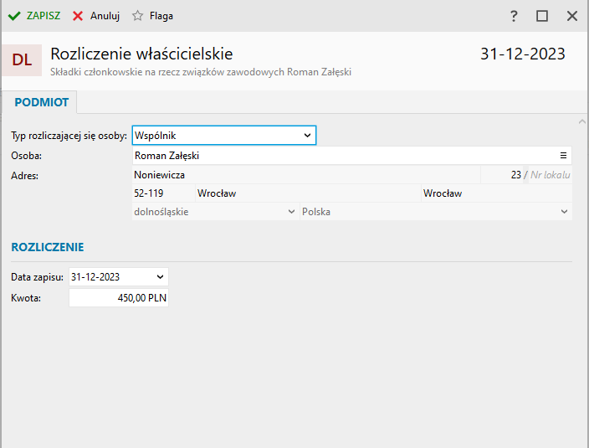Click the house number field 23
This screenshot has height=448, width=589.
click(501, 175)
